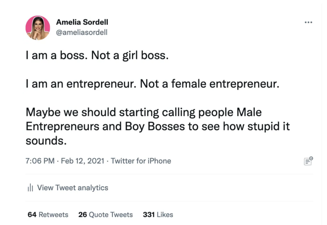
Task: Click the Feb 12, 2021 date
Action: 82,161
